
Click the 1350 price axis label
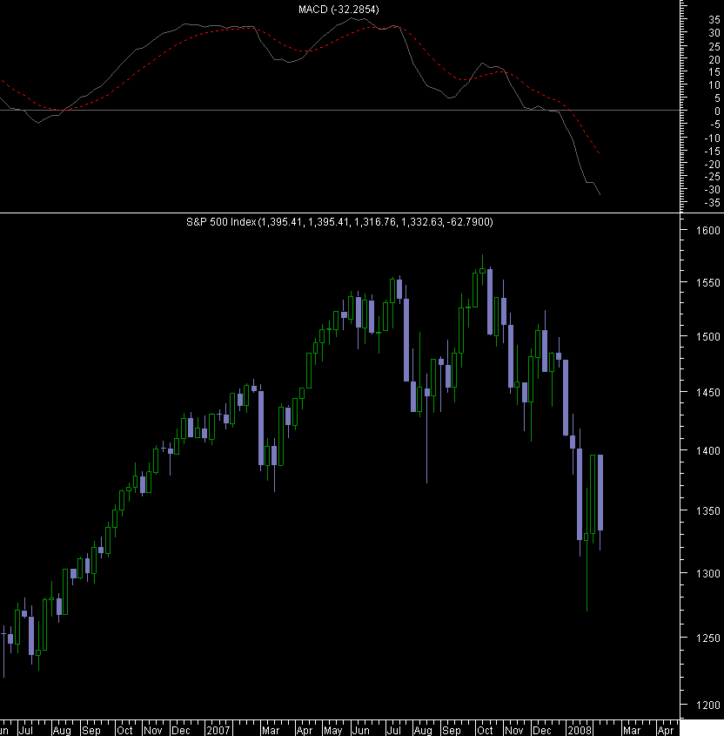[708, 510]
